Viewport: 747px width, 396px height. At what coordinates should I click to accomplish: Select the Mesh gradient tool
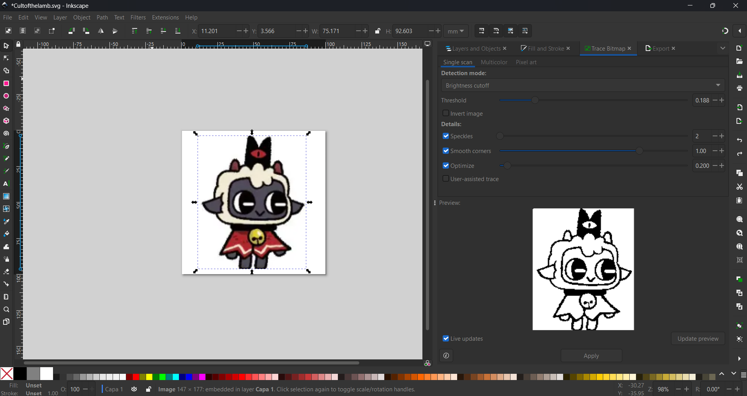(6, 209)
